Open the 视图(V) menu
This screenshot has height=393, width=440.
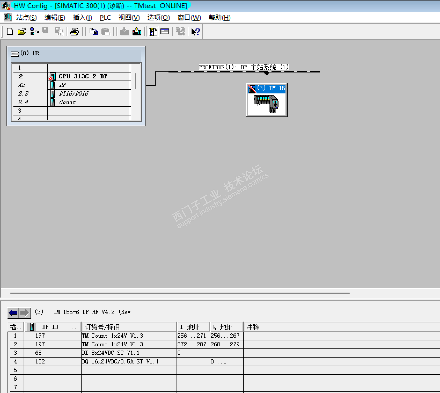[x=129, y=17]
